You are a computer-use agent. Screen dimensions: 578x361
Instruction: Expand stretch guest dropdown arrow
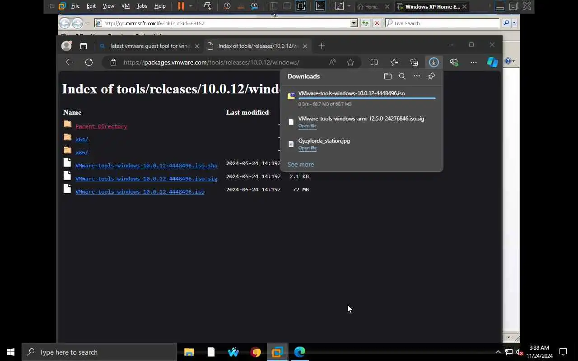click(x=349, y=6)
